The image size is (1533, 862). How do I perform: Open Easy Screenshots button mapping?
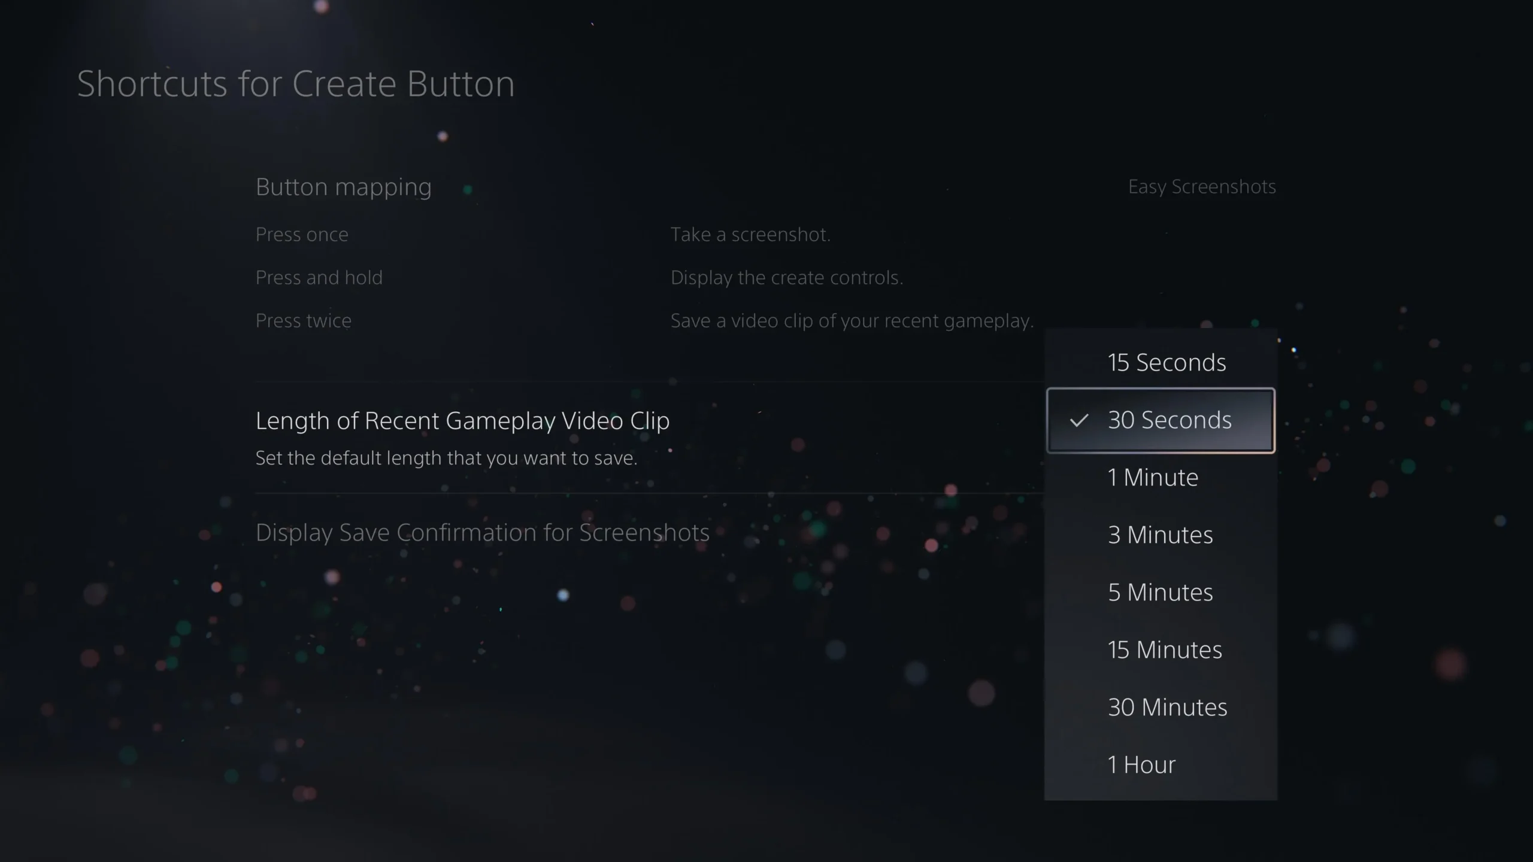1201,186
